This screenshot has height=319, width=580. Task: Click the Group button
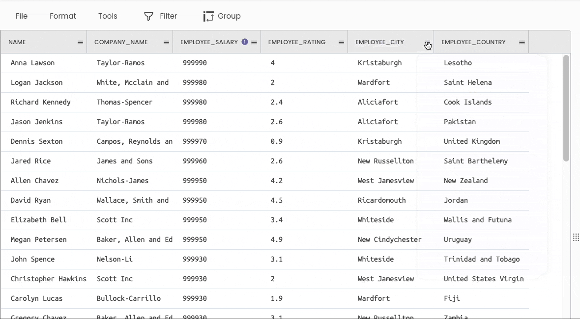coord(222,16)
